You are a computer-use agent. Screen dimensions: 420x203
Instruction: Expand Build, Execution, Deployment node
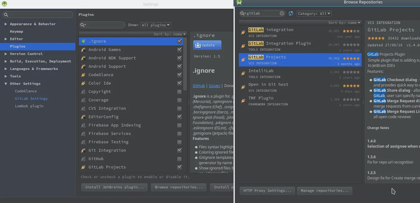coord(6,61)
